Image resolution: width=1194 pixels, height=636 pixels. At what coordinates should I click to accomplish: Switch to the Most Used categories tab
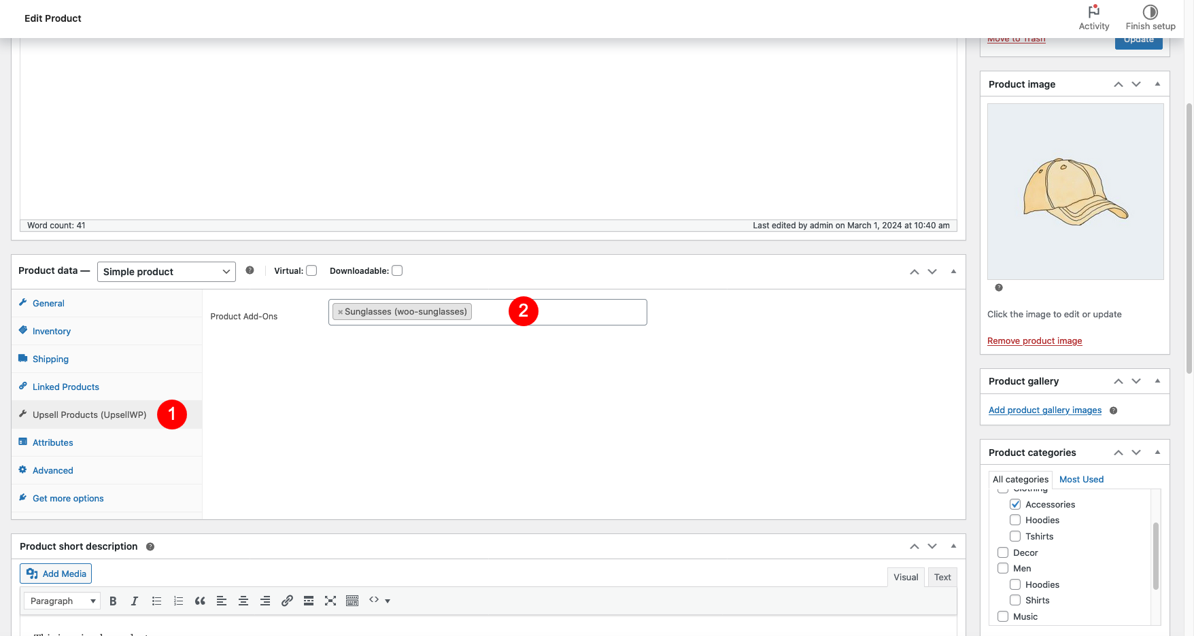tap(1081, 480)
